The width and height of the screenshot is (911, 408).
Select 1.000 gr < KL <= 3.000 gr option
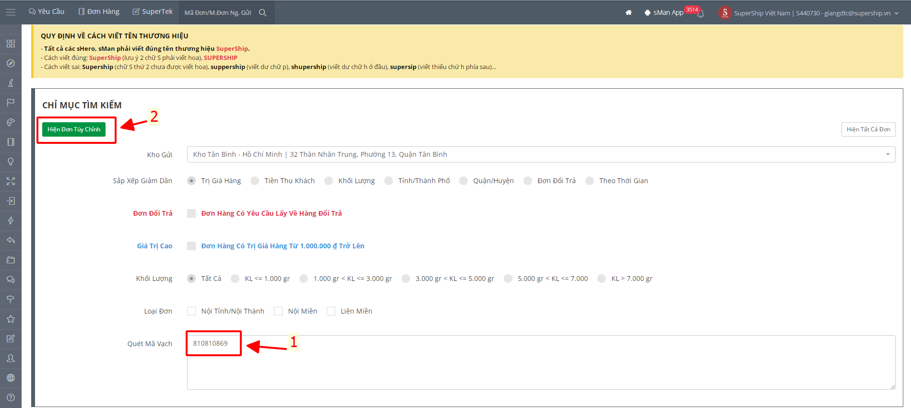click(x=304, y=279)
